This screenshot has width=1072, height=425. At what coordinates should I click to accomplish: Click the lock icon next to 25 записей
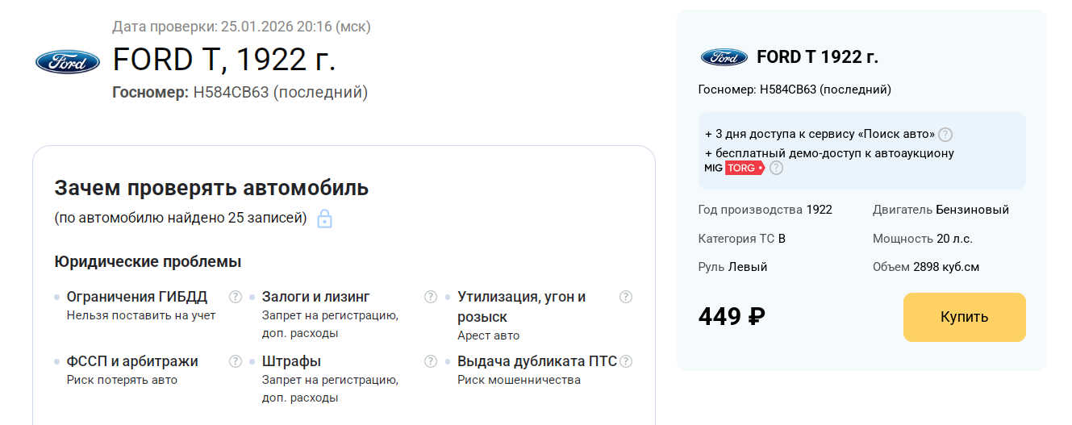[324, 219]
